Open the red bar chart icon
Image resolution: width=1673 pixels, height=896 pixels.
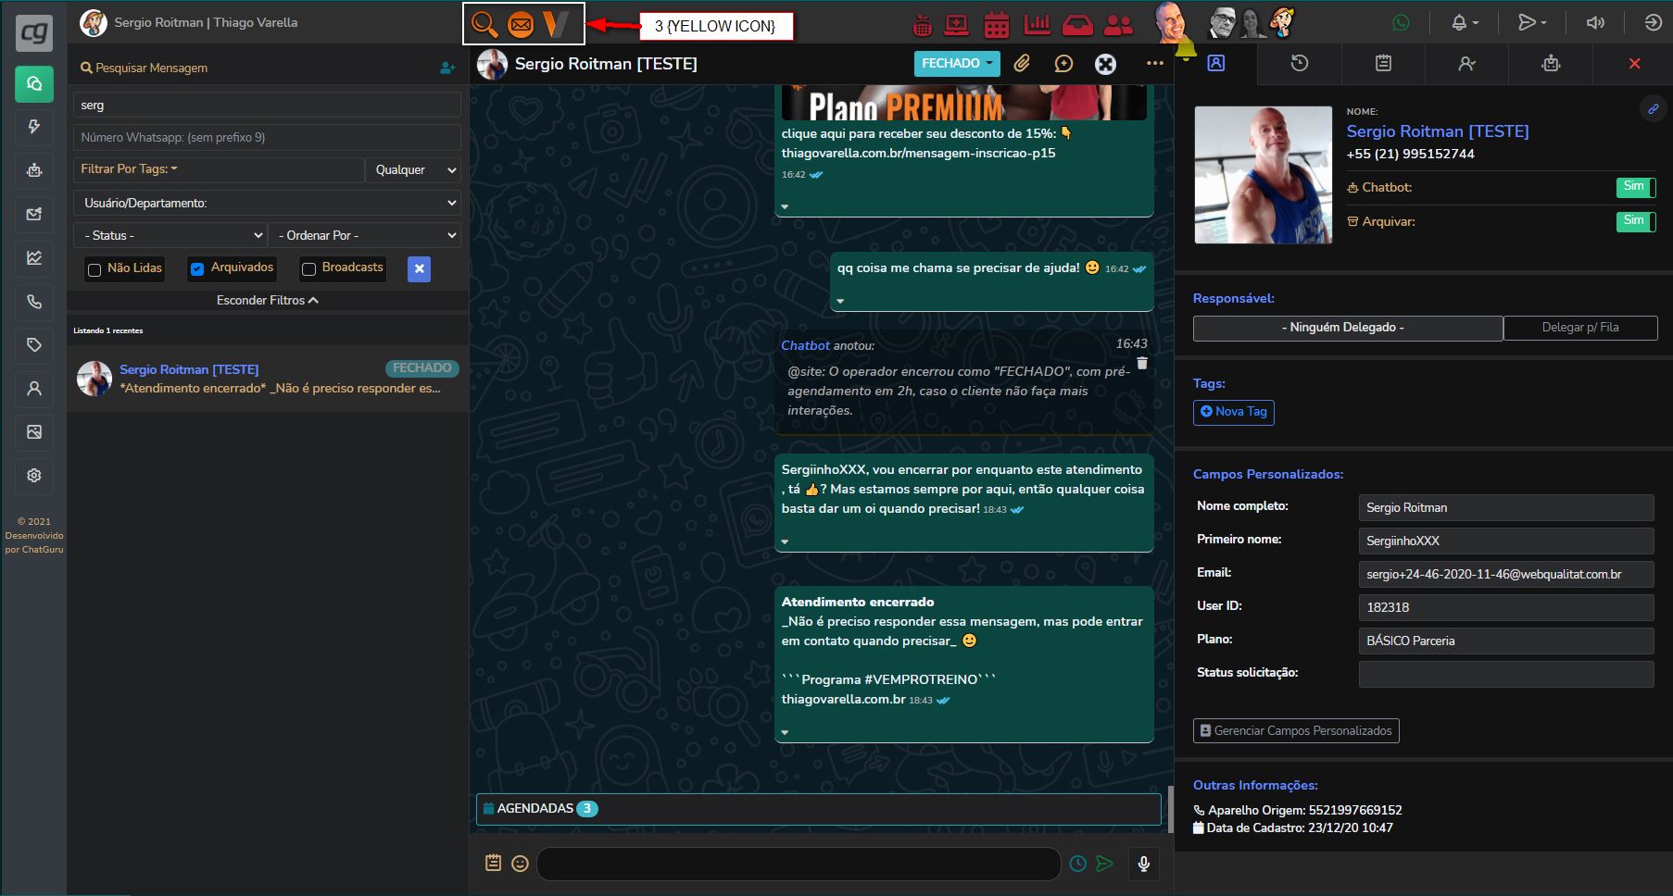pyautogui.click(x=1038, y=24)
